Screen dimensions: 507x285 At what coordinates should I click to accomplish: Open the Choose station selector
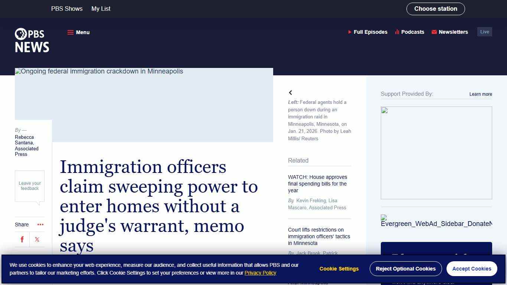[435, 9]
